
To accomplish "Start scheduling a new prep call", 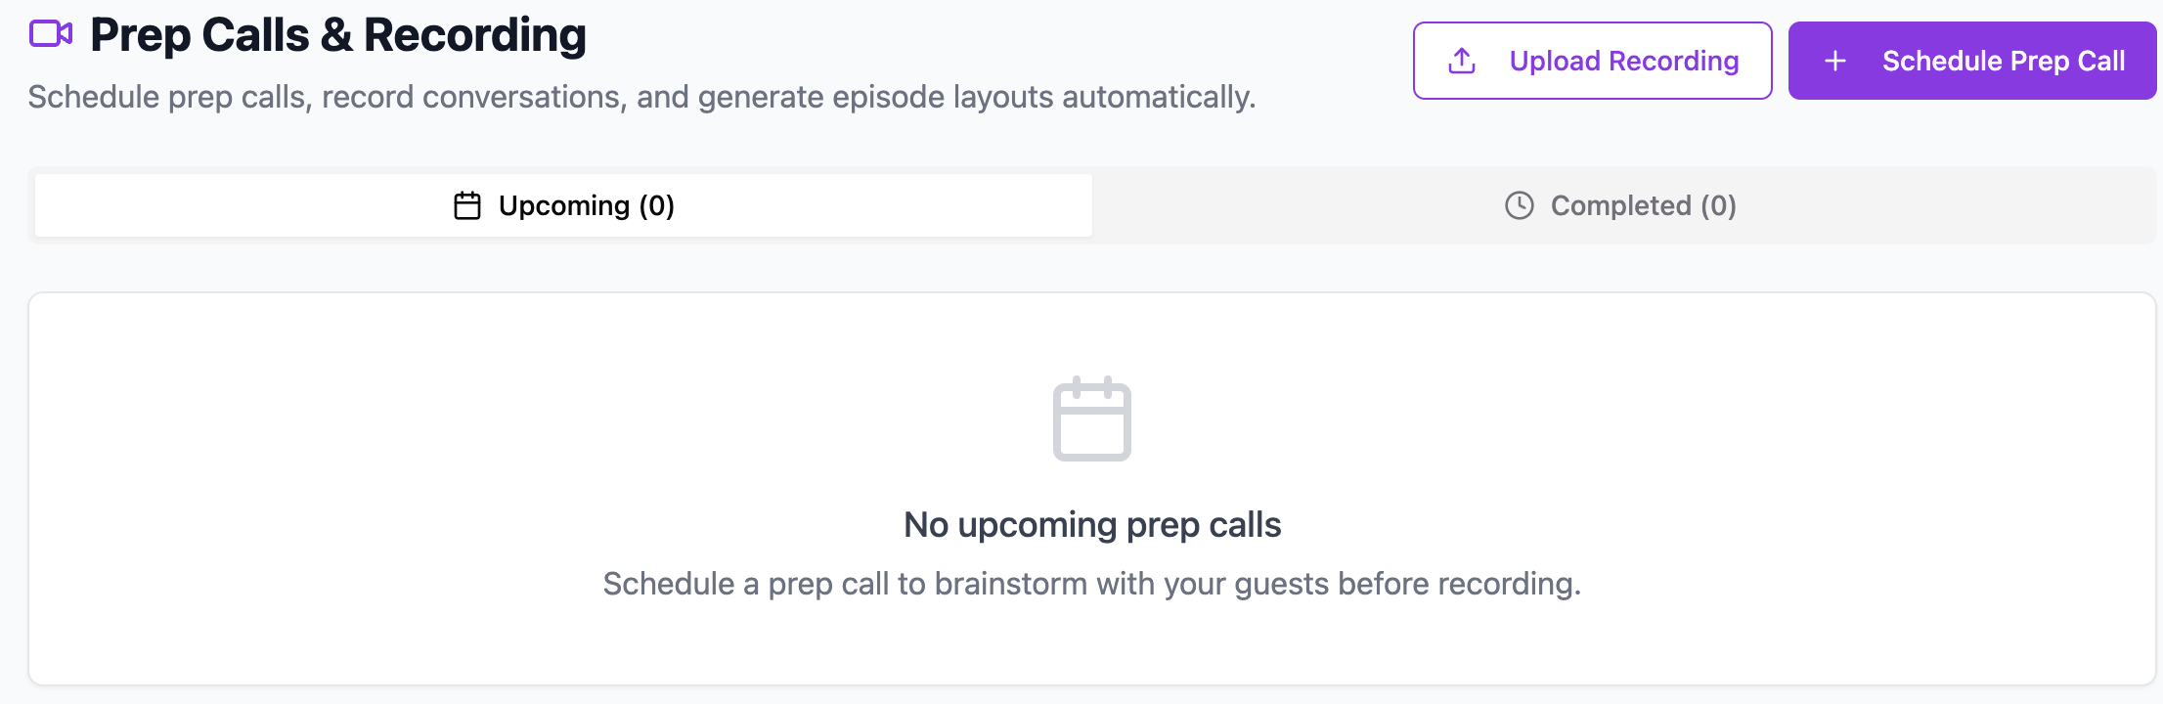I will 1972,61.
